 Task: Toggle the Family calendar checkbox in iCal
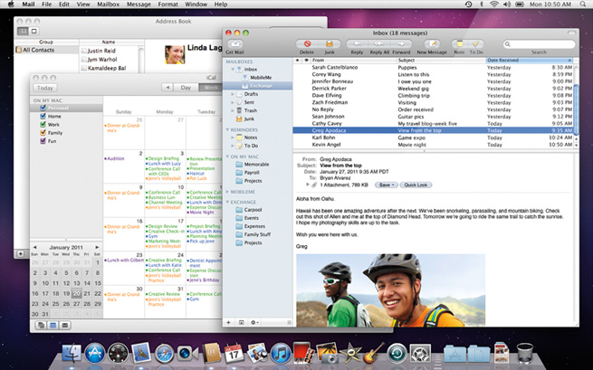(43, 133)
